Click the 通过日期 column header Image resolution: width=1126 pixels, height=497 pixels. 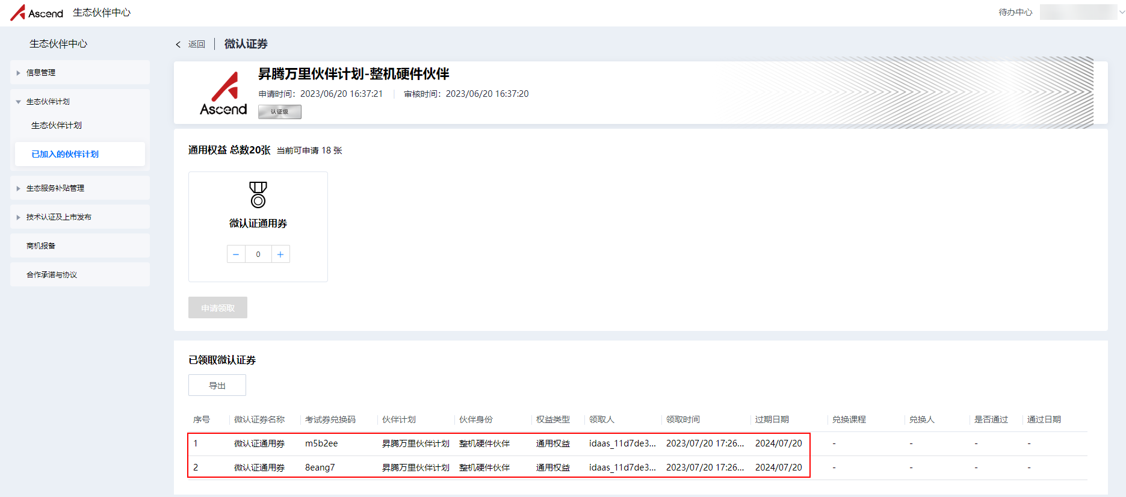(1044, 419)
